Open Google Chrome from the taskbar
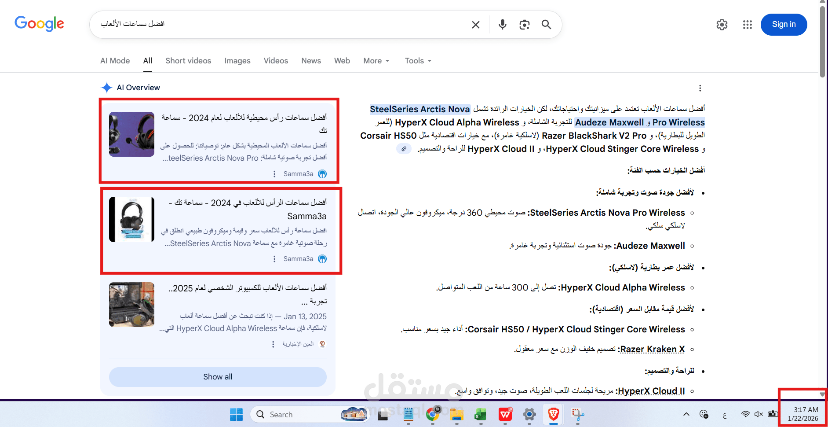The width and height of the screenshot is (828, 427). pos(433,414)
